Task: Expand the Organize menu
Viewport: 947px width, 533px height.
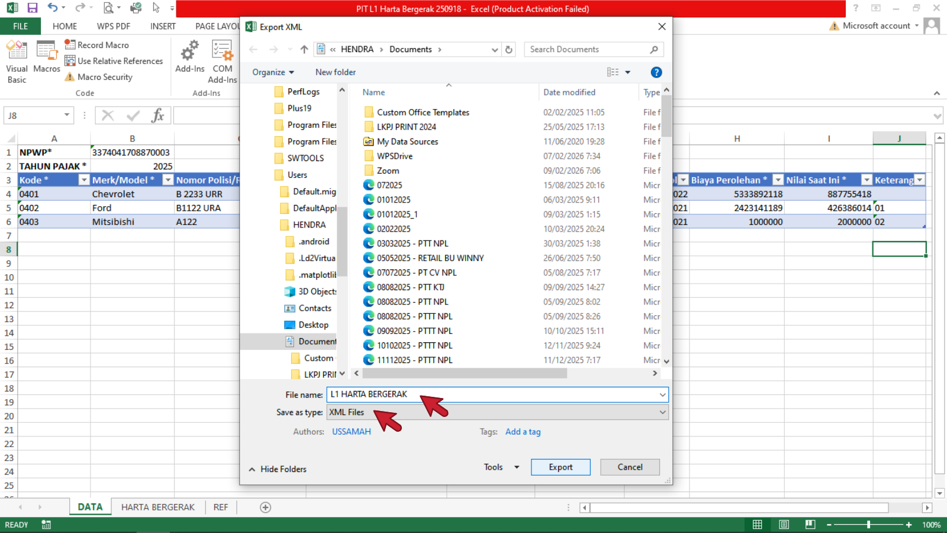Action: (273, 72)
